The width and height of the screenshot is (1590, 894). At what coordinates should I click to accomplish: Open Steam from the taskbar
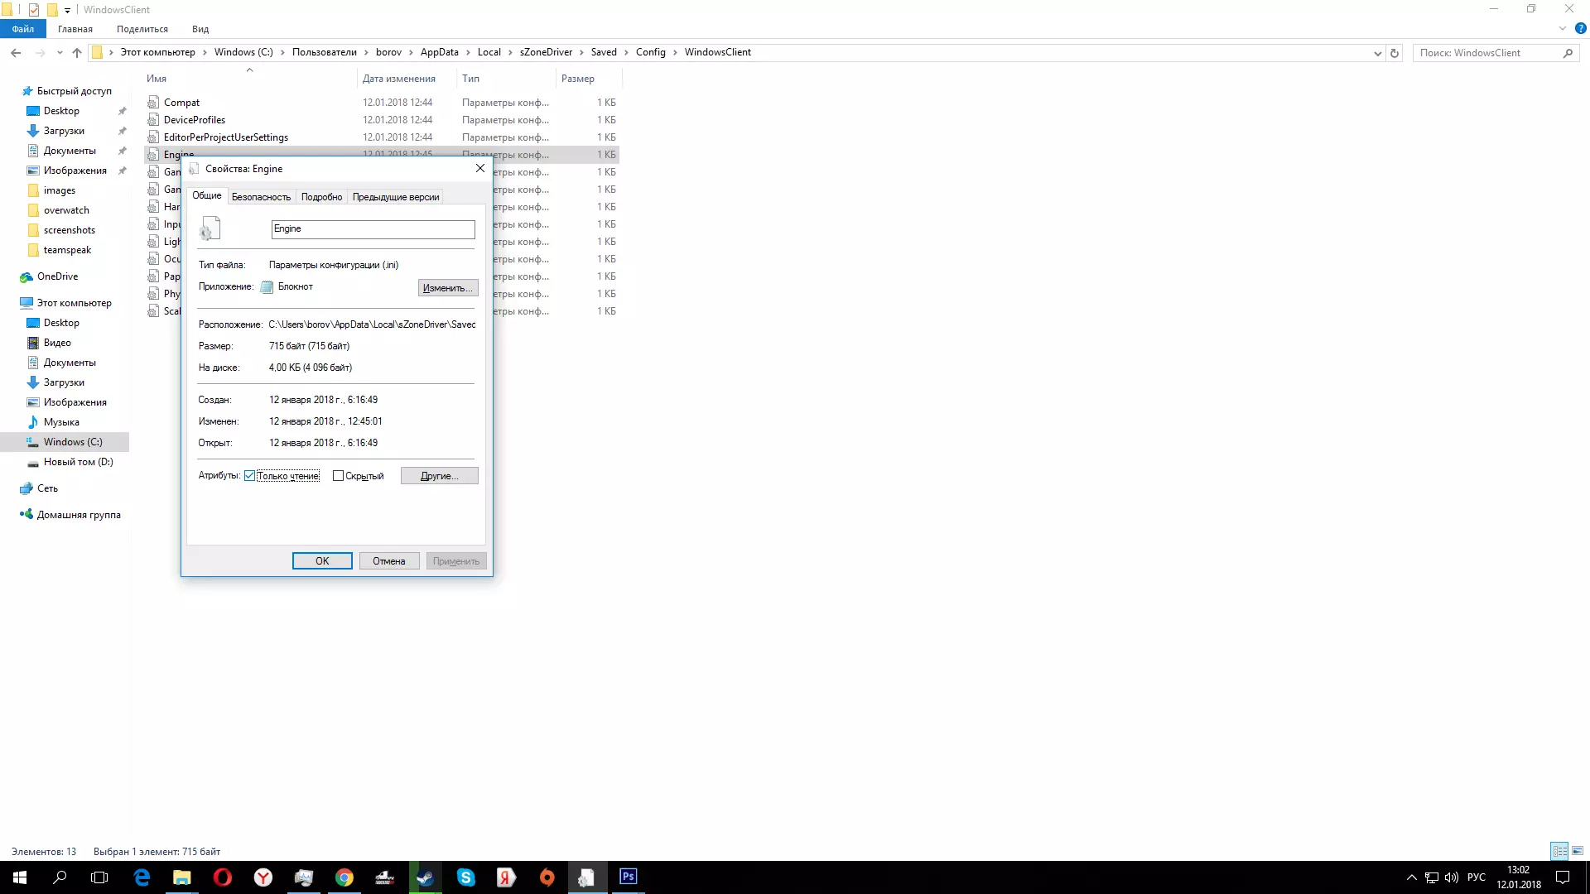tap(426, 877)
